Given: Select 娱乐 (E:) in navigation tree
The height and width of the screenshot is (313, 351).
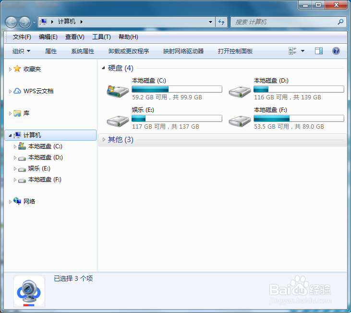Looking at the screenshot, I should 39,169.
